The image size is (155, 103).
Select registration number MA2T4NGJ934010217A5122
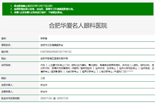(56, 52)
